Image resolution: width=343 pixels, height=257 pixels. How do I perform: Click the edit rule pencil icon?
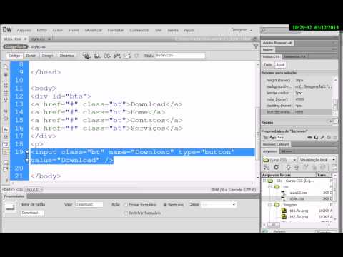click(322, 138)
